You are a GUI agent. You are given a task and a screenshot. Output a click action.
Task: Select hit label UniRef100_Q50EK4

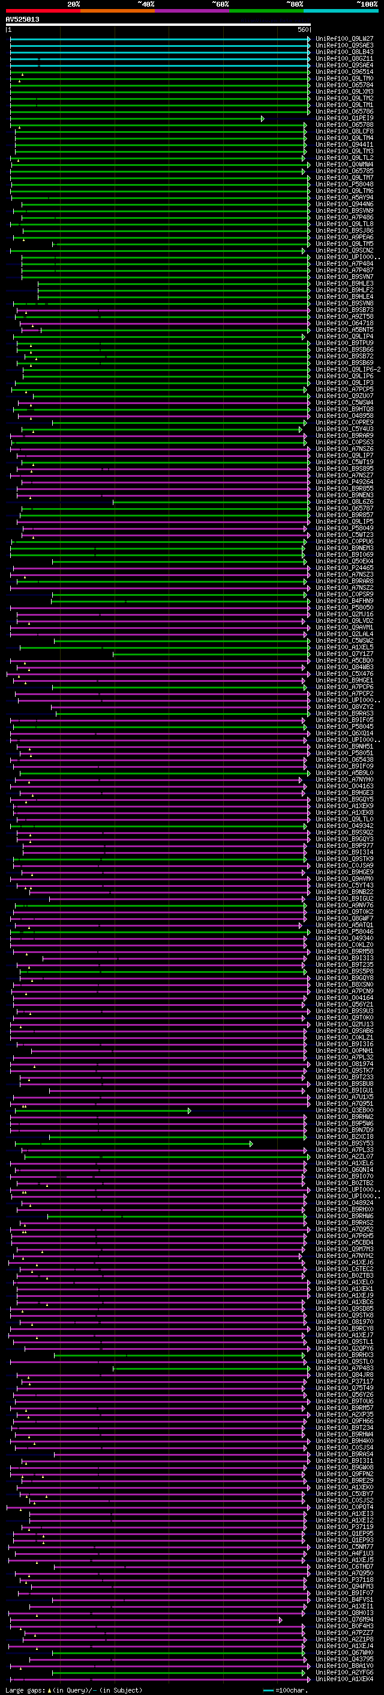[344, 562]
